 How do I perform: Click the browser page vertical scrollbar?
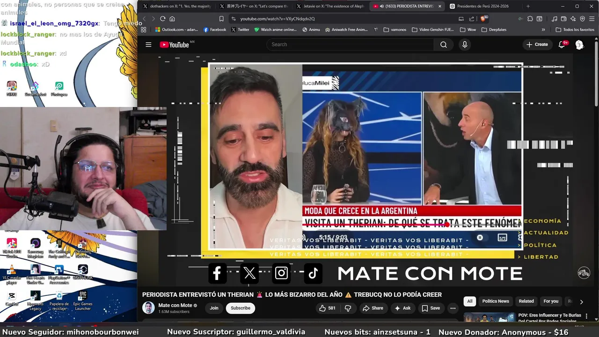[x=596, y=73]
